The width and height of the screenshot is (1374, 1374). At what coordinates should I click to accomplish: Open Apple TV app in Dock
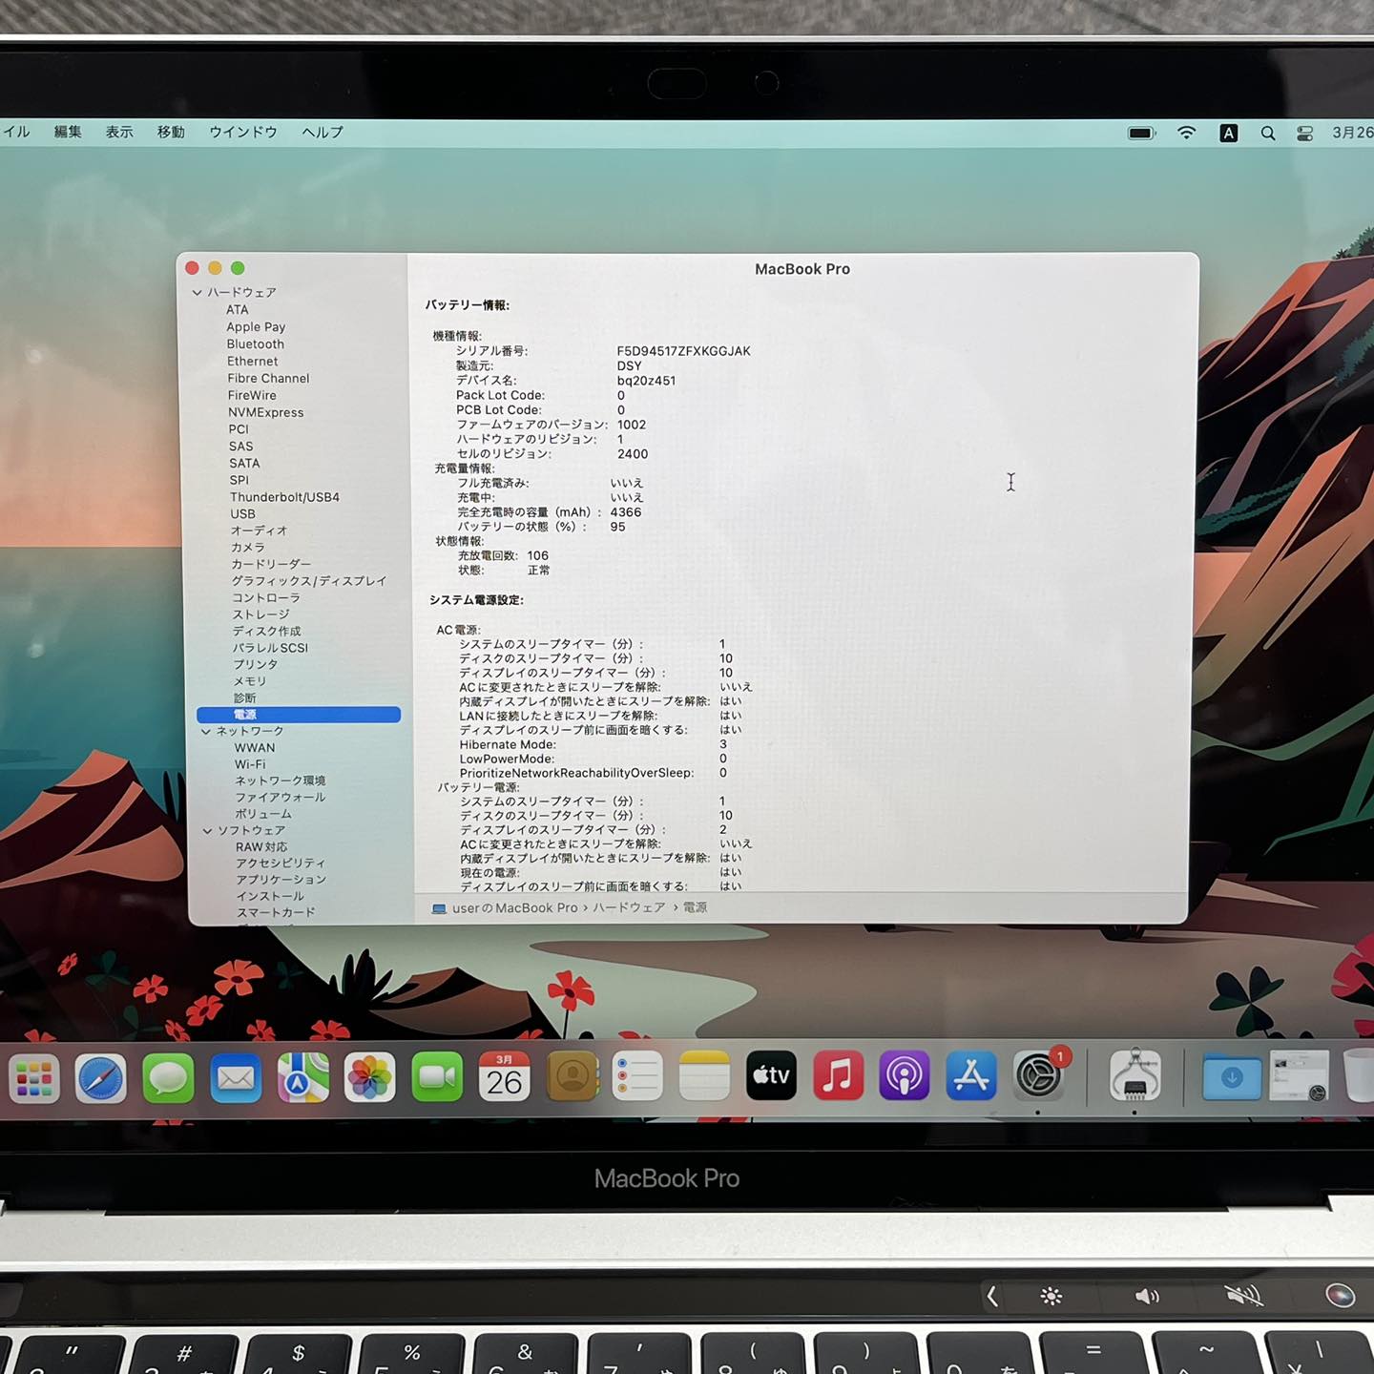point(771,1076)
